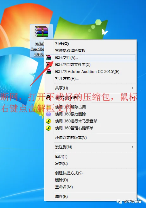
Task: Open the 共享(H) menu item
Action: (91, 88)
